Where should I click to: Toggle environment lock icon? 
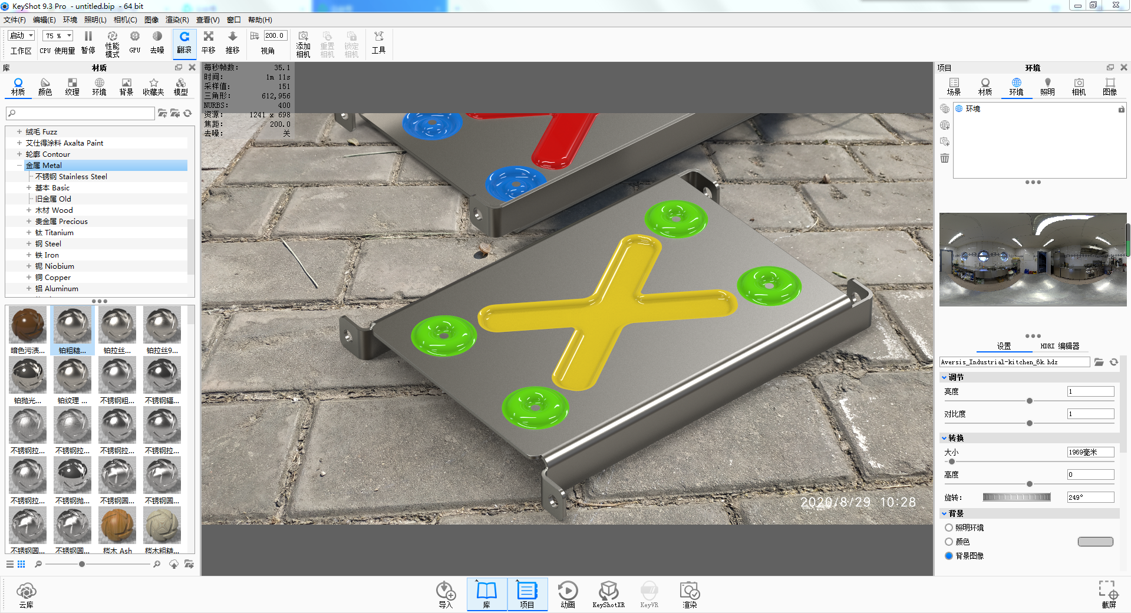[1121, 109]
